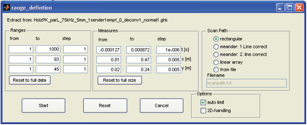Select the linear array scan path
The width and height of the screenshot is (307, 125).
point(216,62)
